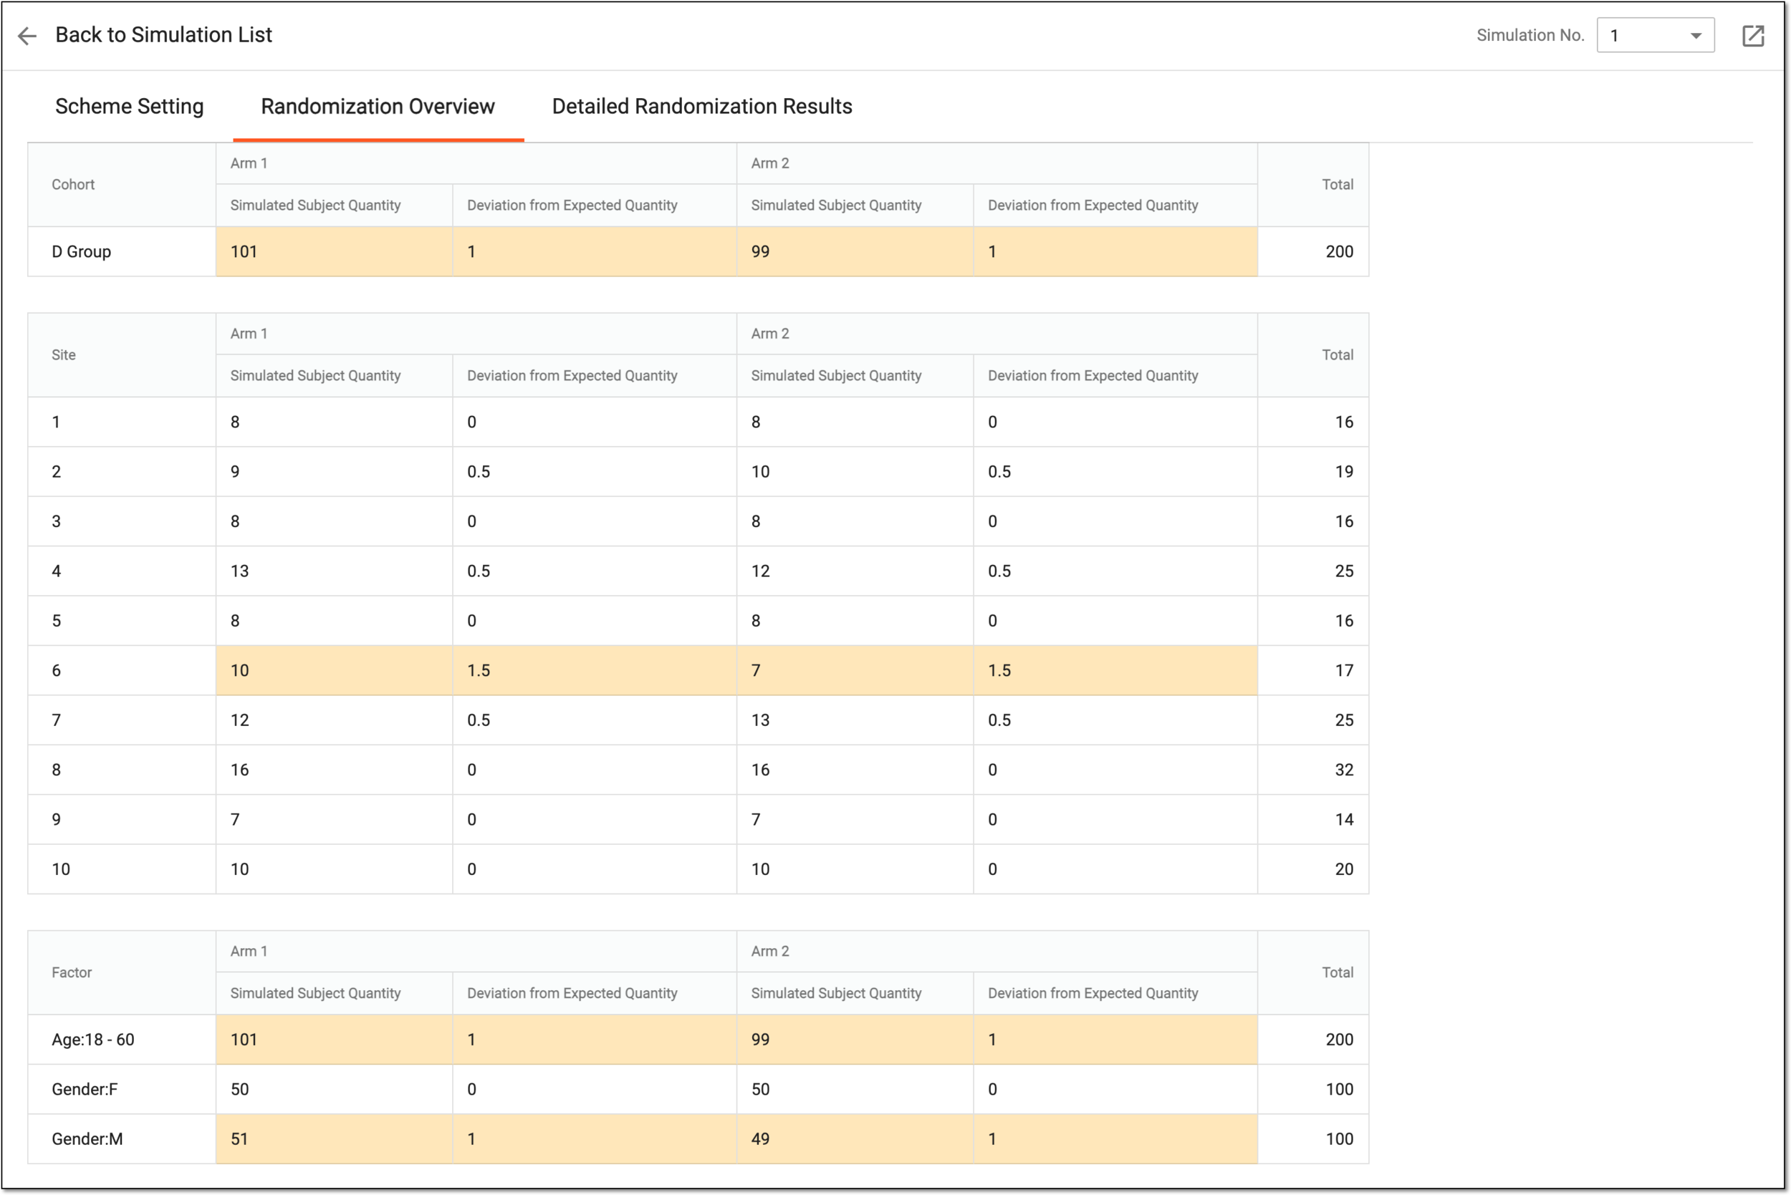Click Site 5 row label

click(57, 621)
